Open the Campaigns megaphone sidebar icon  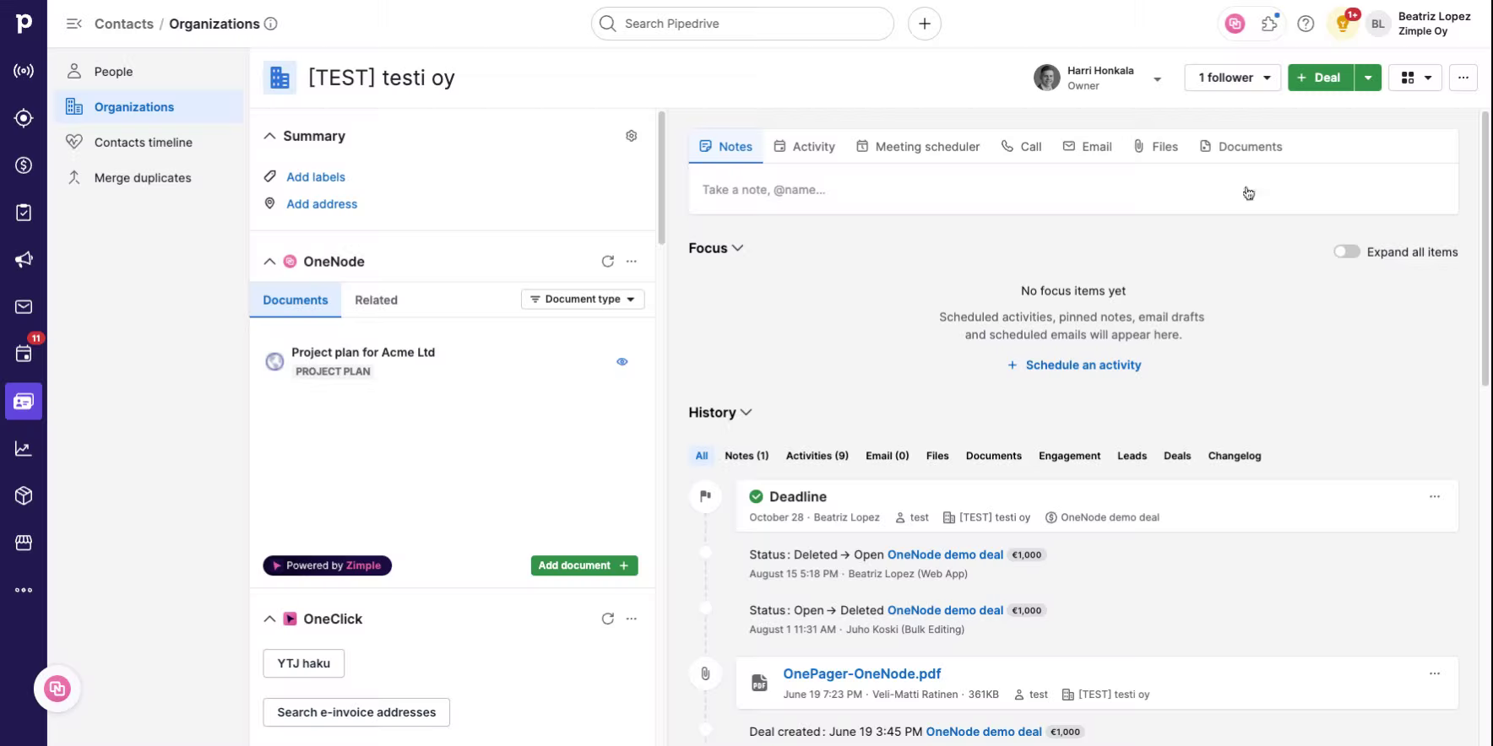pyautogui.click(x=24, y=260)
